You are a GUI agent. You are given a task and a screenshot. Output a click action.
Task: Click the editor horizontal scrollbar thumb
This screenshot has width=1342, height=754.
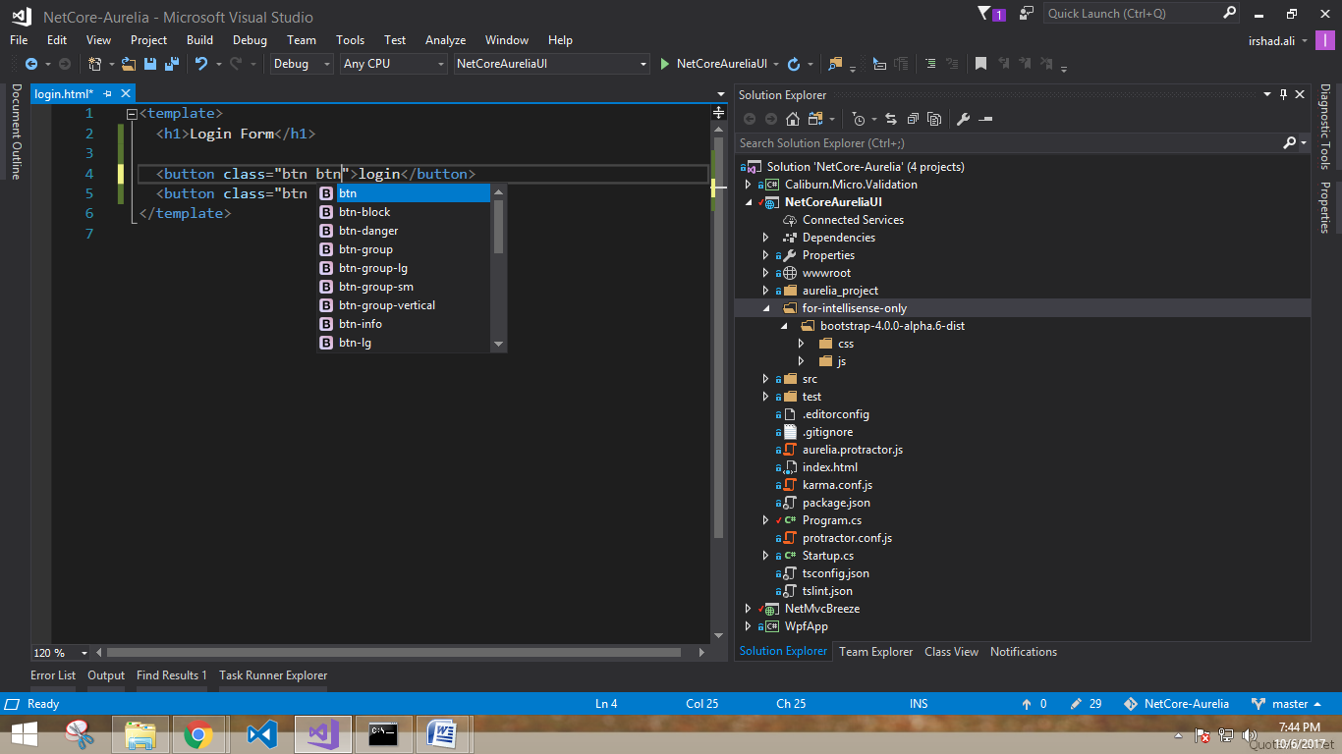(394, 653)
